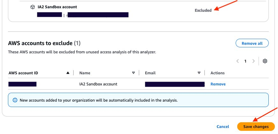Click the ascending sort arrow for AWS account ID
The image size is (278, 134).
68,73
